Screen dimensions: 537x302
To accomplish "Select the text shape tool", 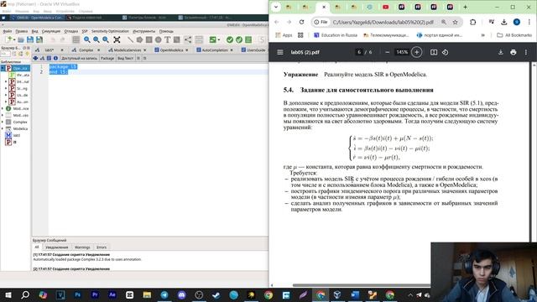I will [167, 39].
